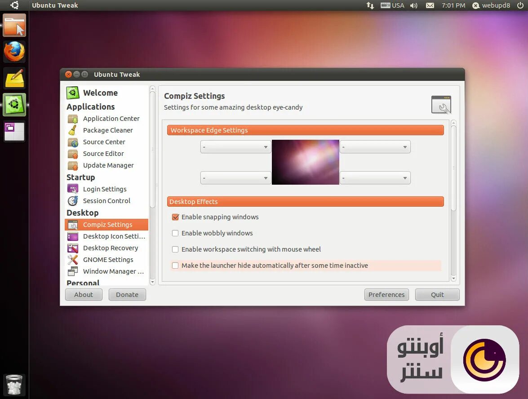Image resolution: width=528 pixels, height=399 pixels.
Task: Open the mail envelope indicator
Action: point(430,5)
